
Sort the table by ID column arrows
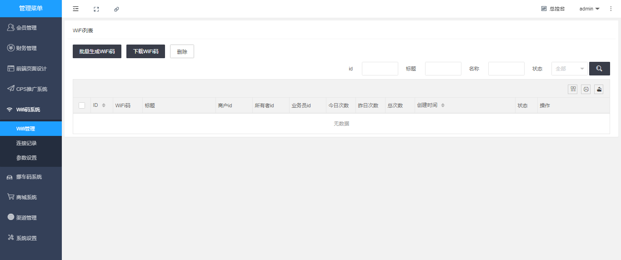pyautogui.click(x=104, y=105)
